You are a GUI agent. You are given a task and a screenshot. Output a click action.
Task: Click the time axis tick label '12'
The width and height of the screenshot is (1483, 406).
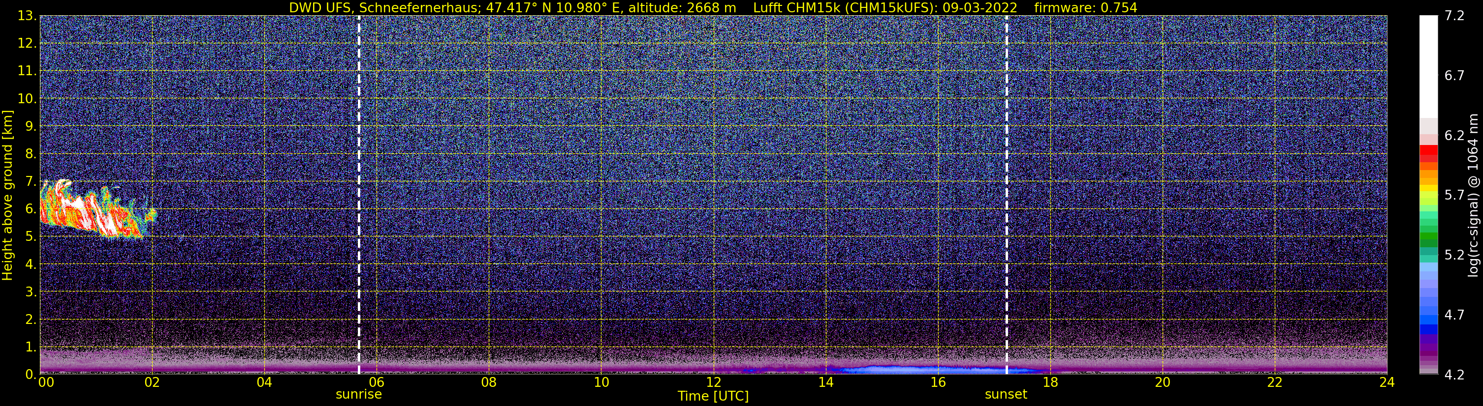(x=713, y=382)
